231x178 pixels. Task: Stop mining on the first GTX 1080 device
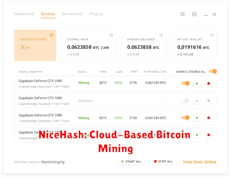(x=208, y=83)
